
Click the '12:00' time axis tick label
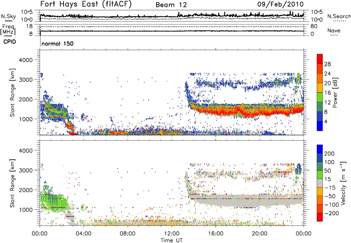[x=172, y=234]
